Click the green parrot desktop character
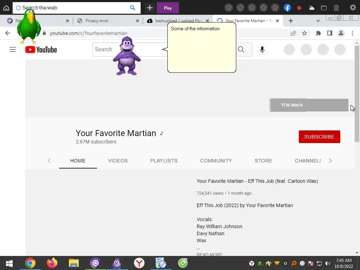360x270 pixels. (29, 26)
